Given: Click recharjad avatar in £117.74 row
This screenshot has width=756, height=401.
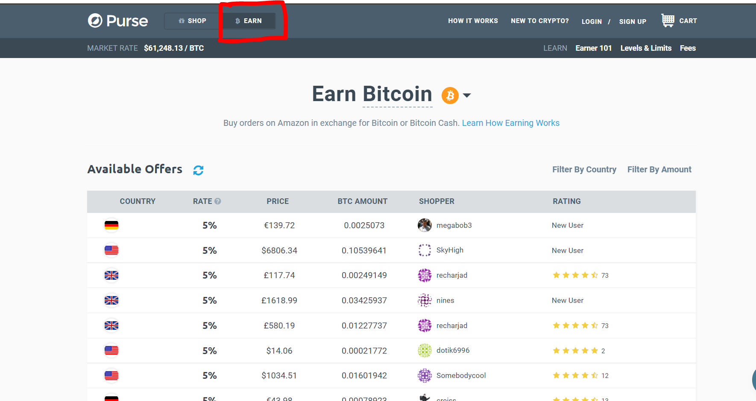Looking at the screenshot, I should (x=425, y=275).
